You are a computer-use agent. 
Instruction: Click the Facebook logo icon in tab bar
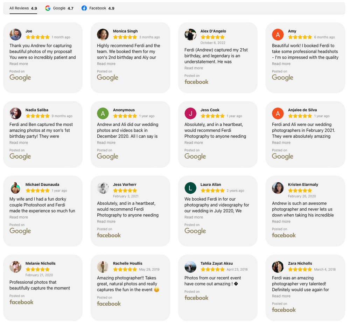84,8
